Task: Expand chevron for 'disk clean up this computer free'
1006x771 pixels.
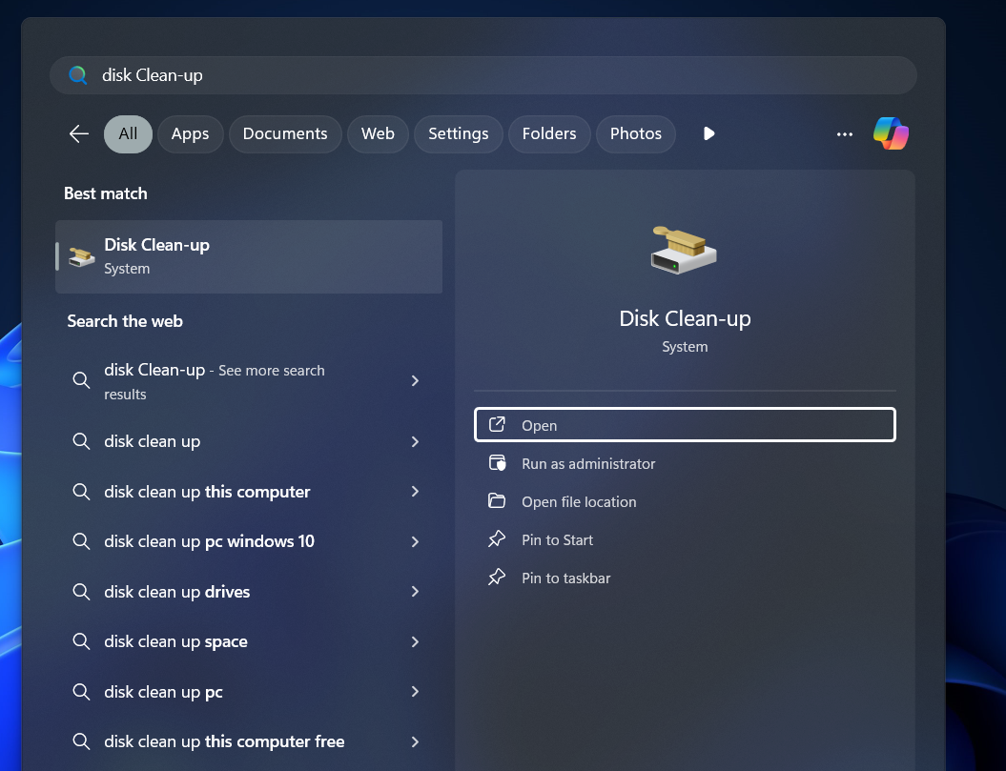Action: [415, 741]
